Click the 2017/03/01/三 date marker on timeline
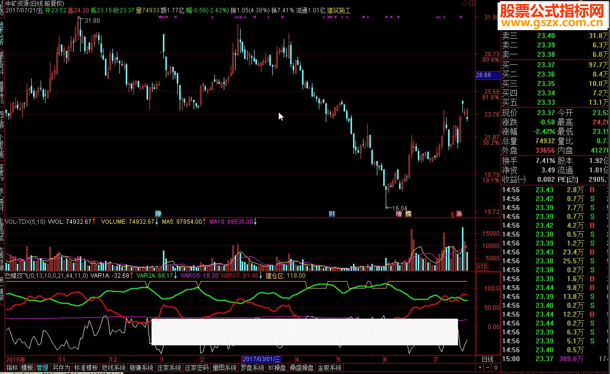 point(262,359)
